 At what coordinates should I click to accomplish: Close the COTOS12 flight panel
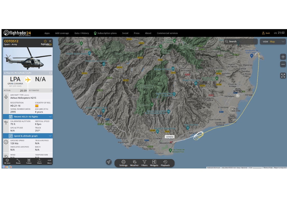click(x=50, y=41)
